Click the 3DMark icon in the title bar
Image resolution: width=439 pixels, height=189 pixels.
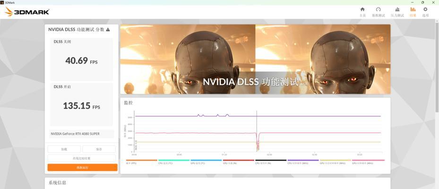coord(2,2)
